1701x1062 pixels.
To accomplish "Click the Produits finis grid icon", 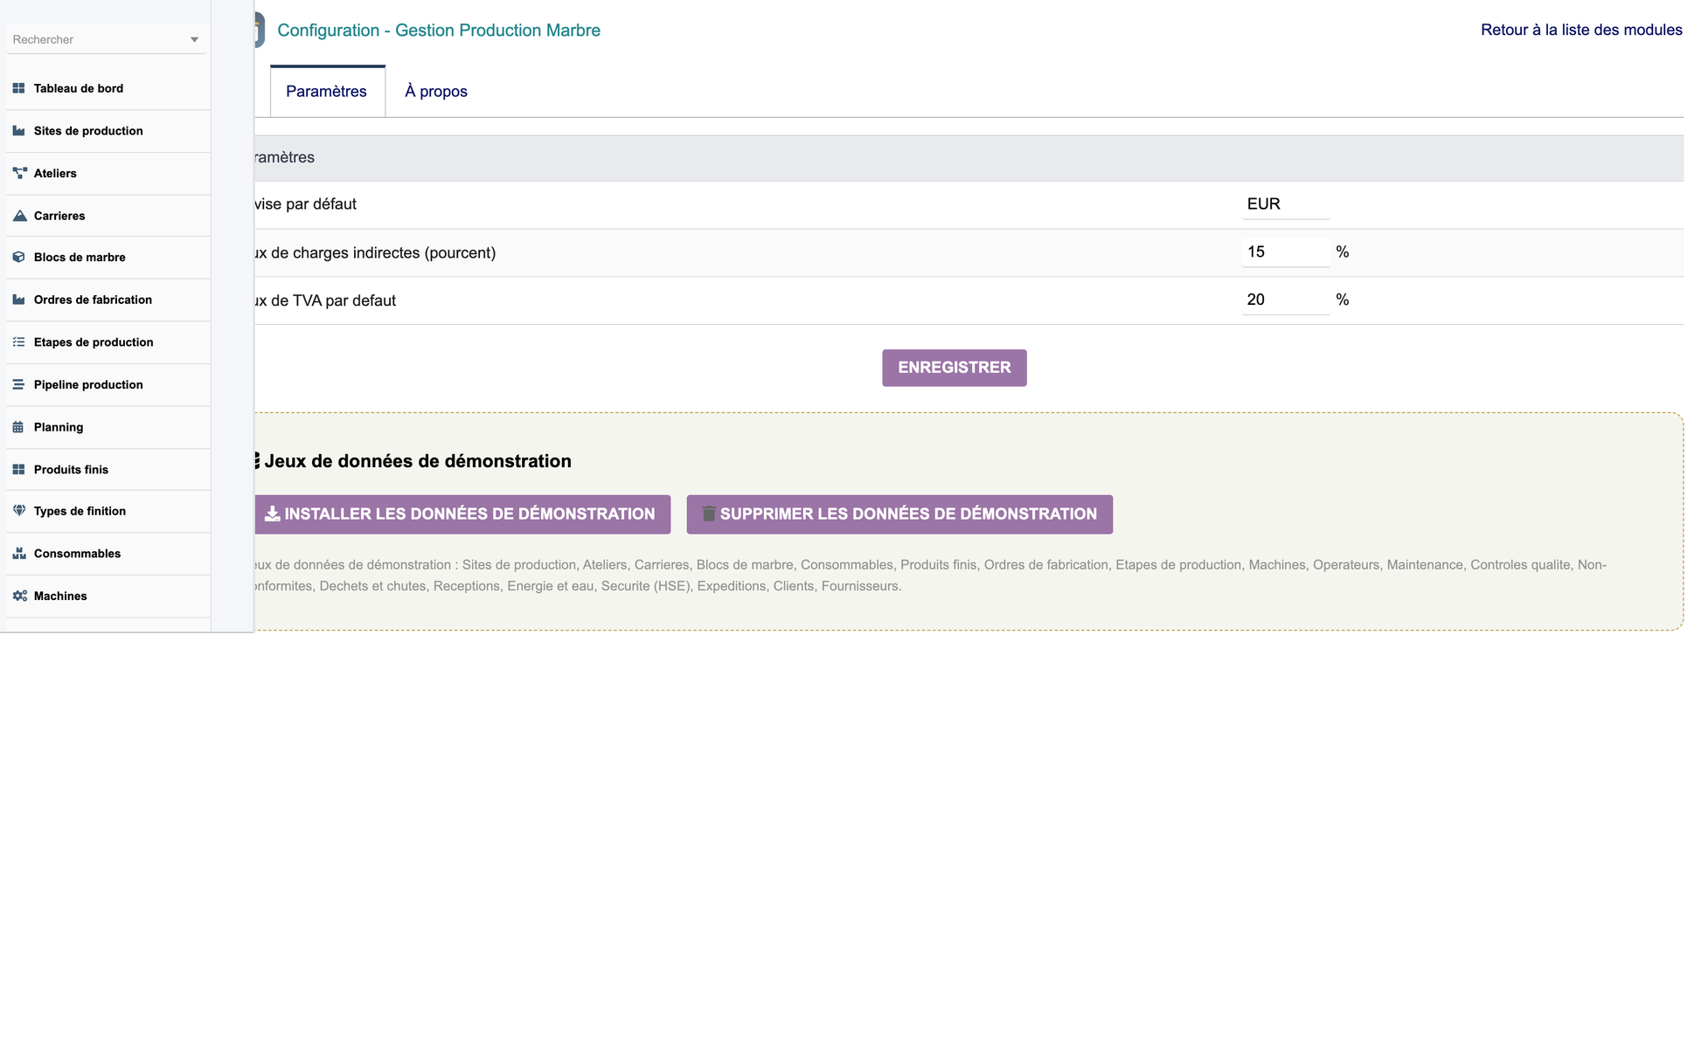I will click(18, 470).
